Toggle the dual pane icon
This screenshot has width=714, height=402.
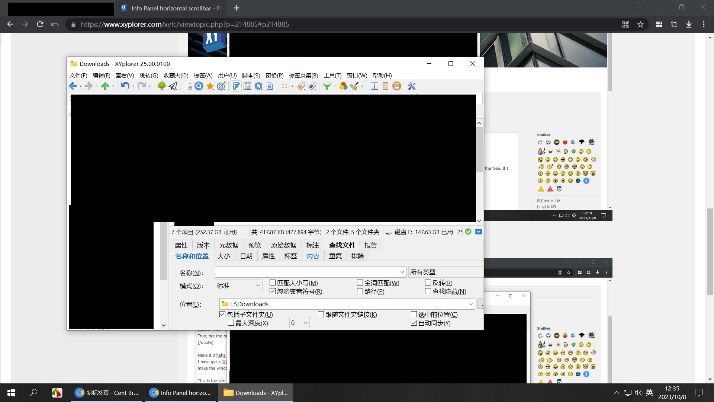point(374,86)
